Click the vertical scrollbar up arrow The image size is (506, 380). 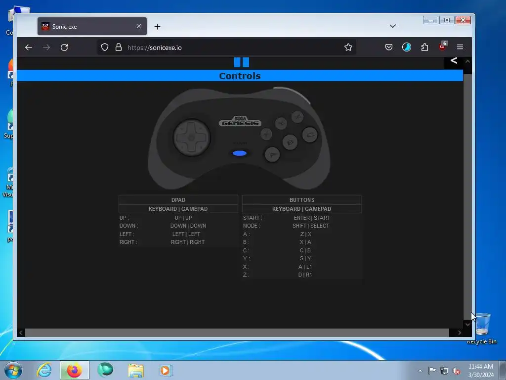point(467,61)
